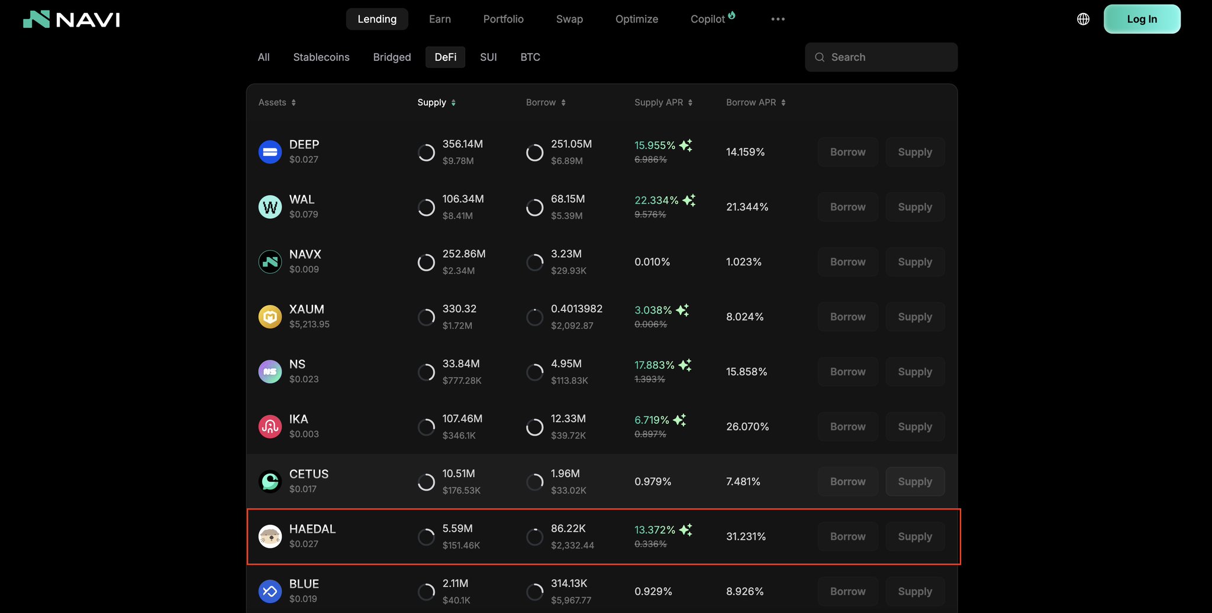Open the three-dots more menu
The image size is (1212, 613).
coord(778,19)
